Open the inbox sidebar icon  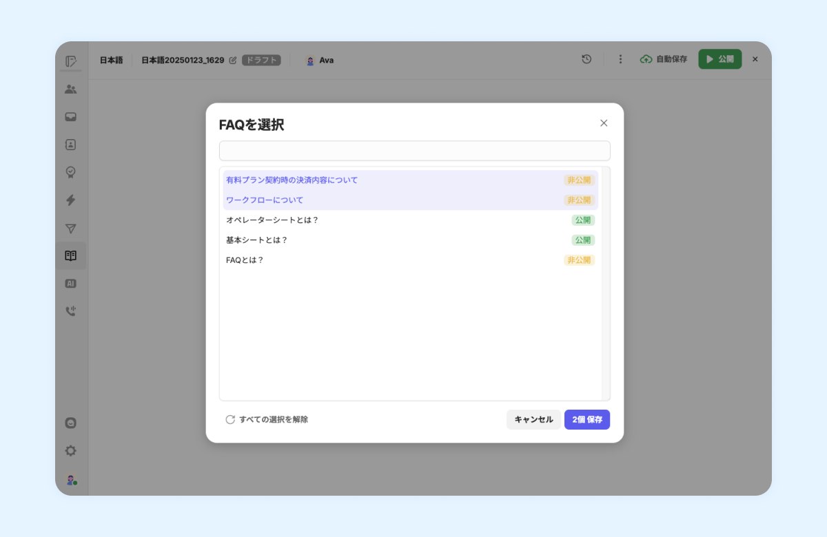pyautogui.click(x=70, y=117)
